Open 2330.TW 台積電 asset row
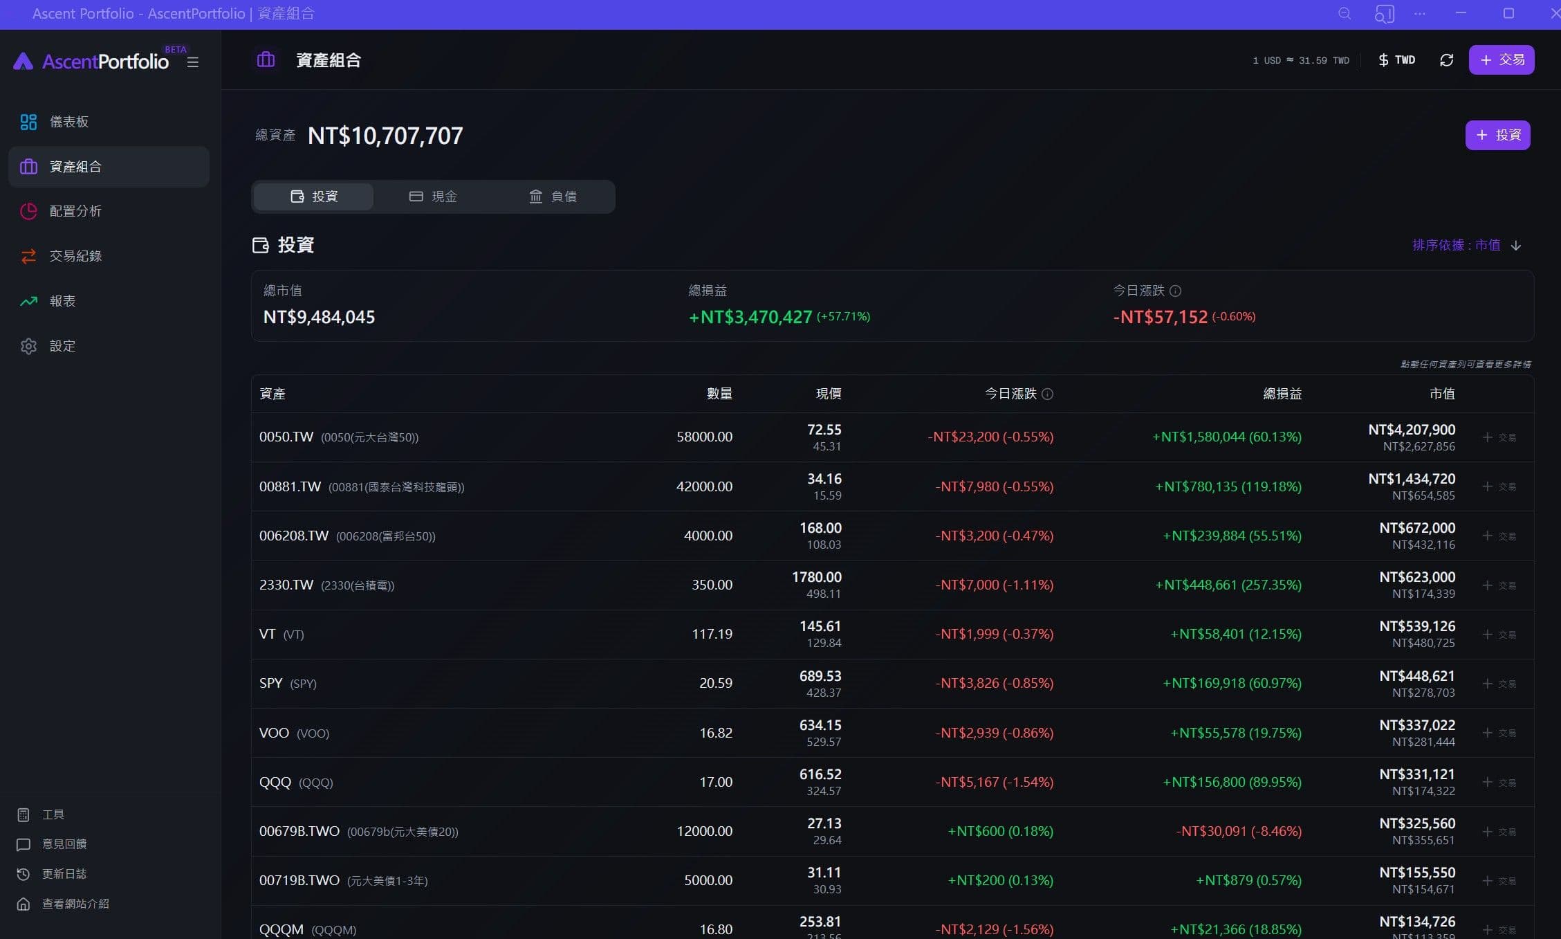 click(892, 585)
